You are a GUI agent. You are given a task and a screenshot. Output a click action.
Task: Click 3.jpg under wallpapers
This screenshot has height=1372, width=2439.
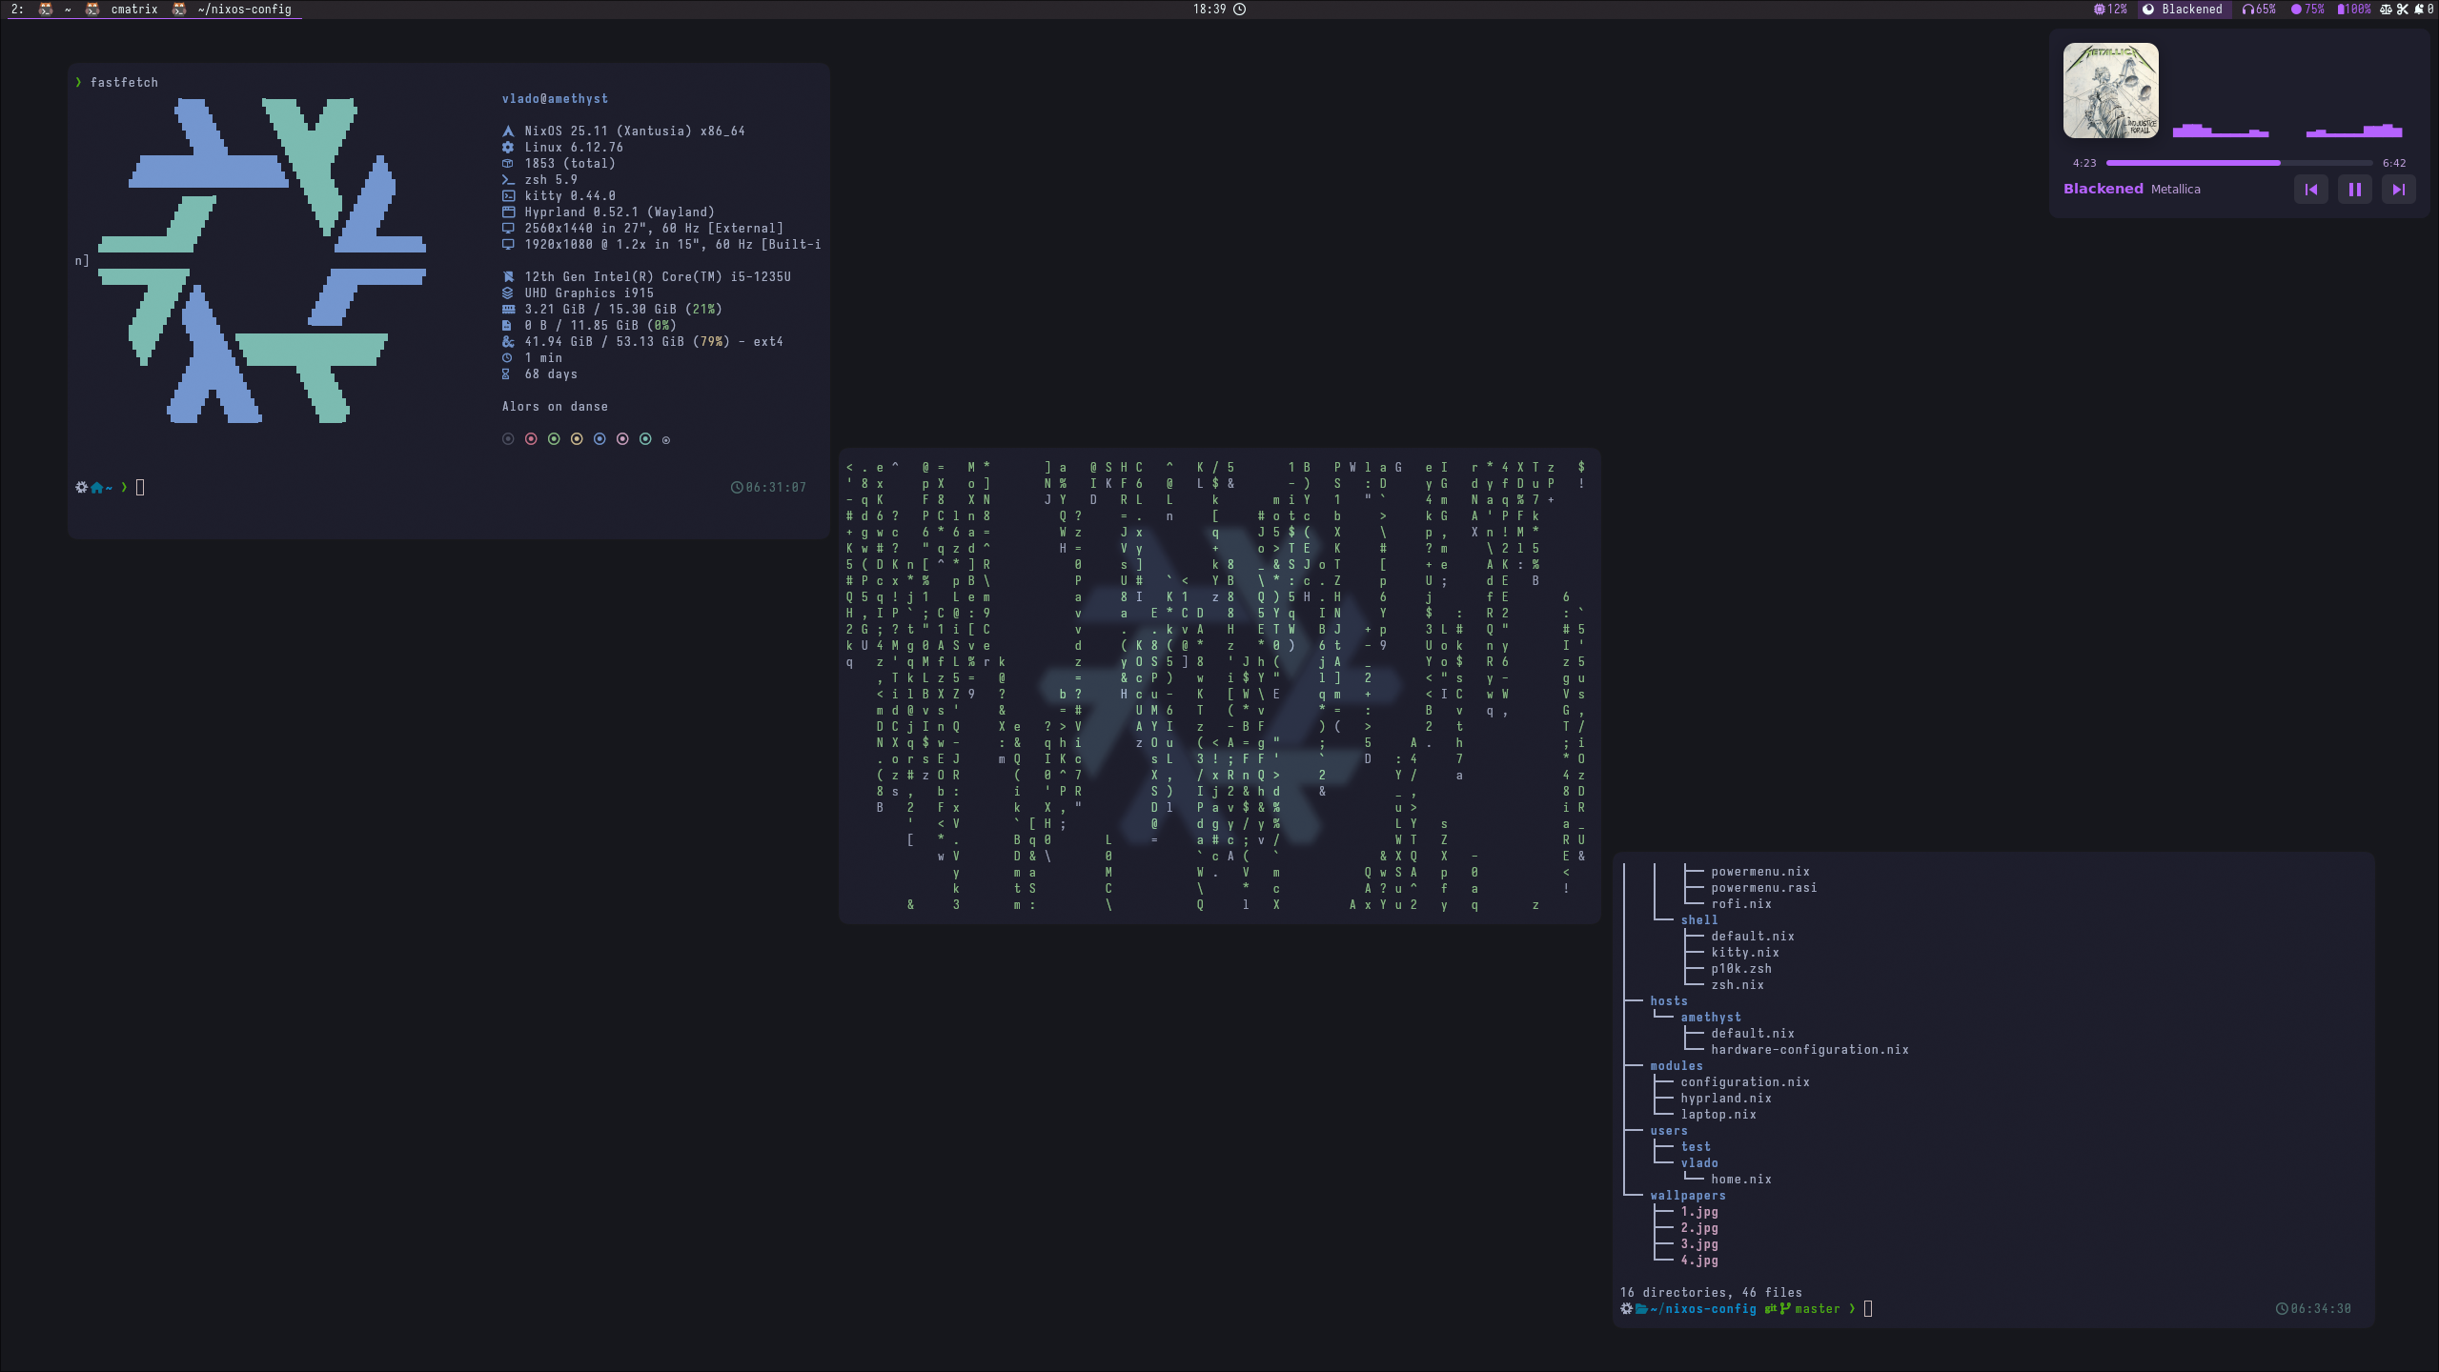tap(1699, 1244)
